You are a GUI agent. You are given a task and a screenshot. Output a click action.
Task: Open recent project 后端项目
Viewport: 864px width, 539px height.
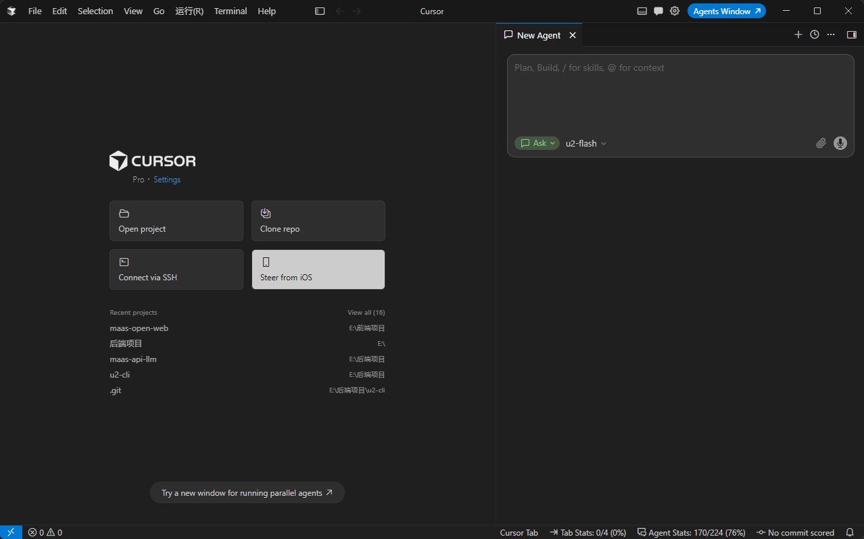247,344
